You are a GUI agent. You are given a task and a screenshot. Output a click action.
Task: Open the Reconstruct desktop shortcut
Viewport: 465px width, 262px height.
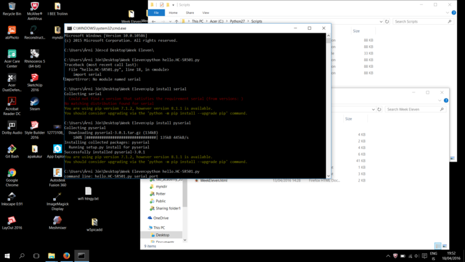(35, 33)
